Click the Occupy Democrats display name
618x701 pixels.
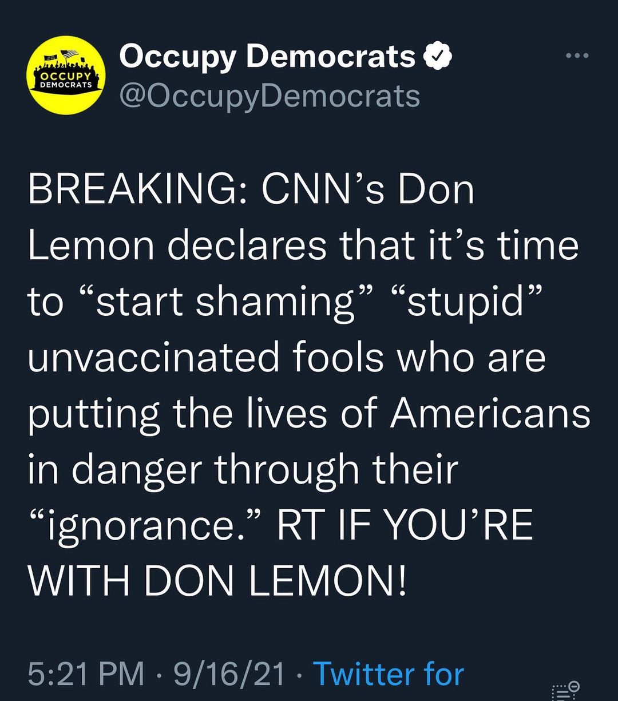(267, 57)
